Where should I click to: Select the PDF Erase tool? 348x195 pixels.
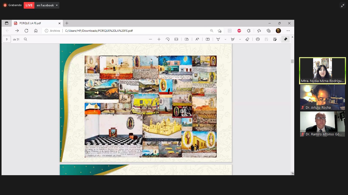pos(247,39)
